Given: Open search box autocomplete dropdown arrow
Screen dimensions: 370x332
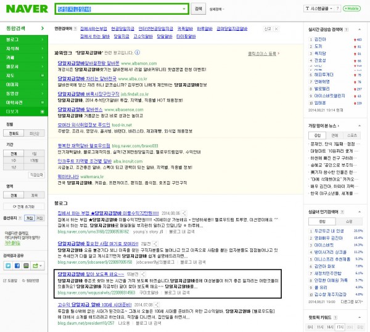Looking at the screenshot, I should click(184, 9).
